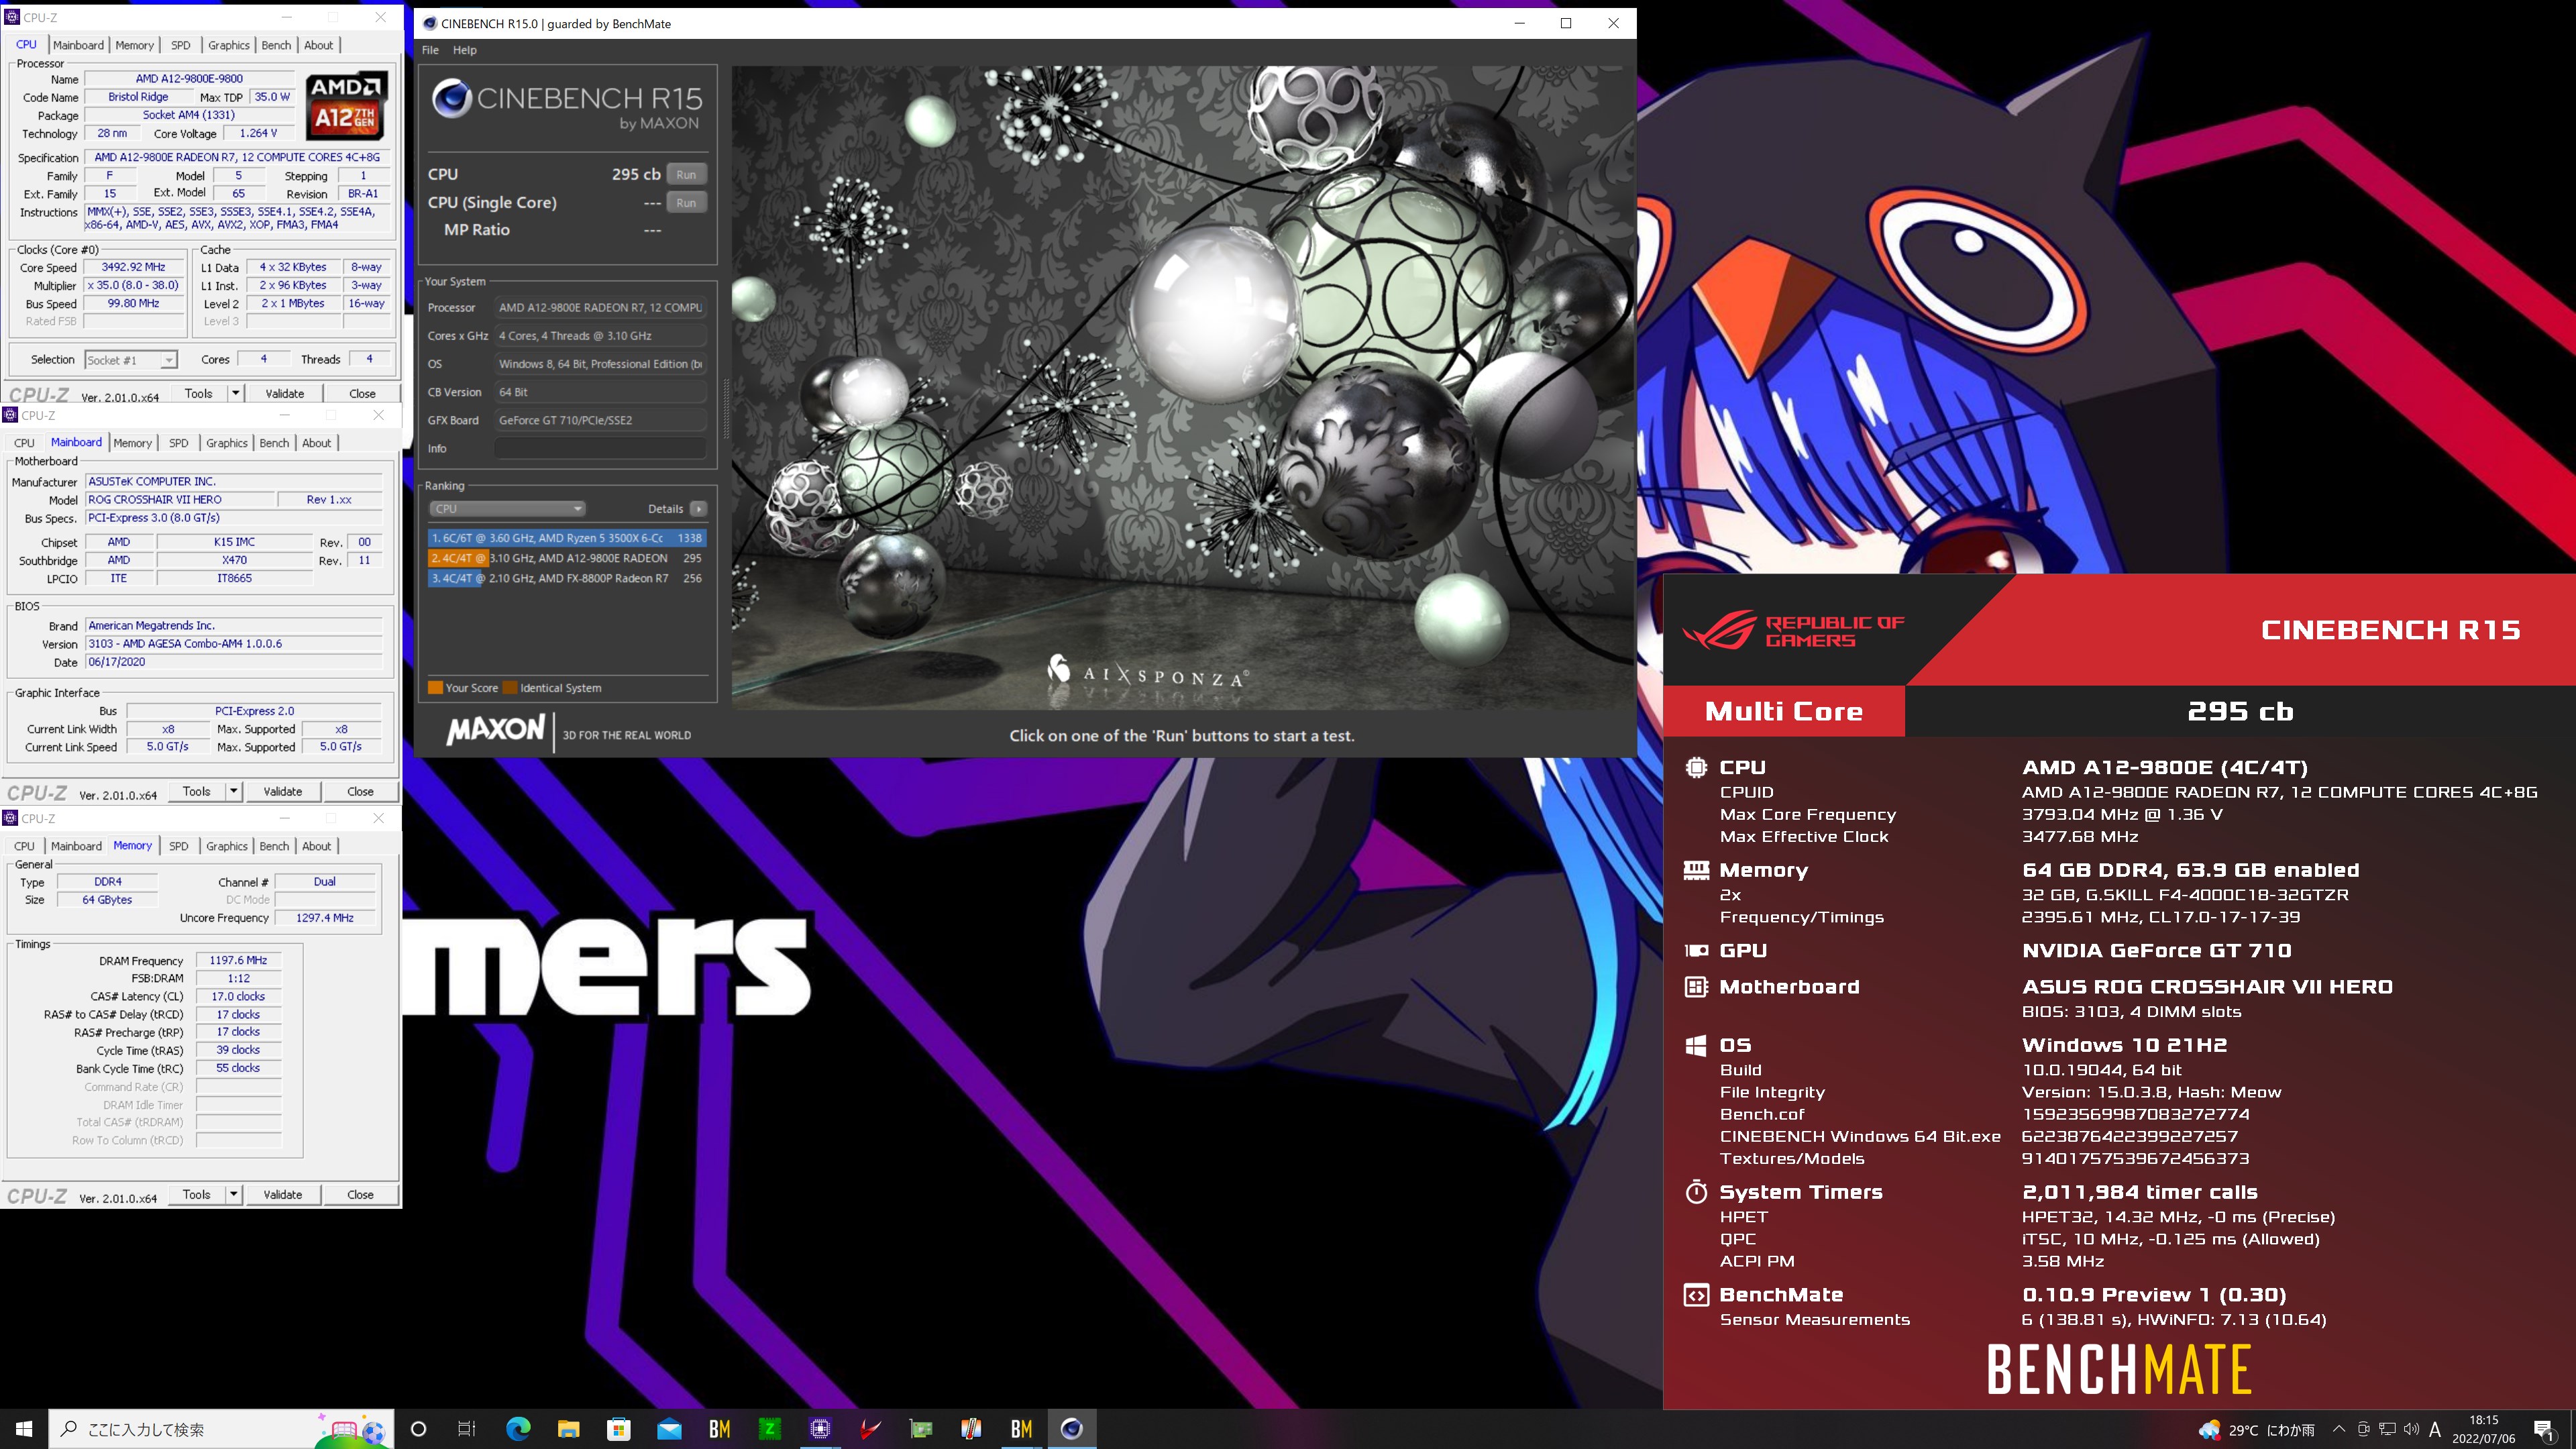Open the Socket #1 selection dropdown
Viewport: 2576px width, 1449px height.
(131, 360)
